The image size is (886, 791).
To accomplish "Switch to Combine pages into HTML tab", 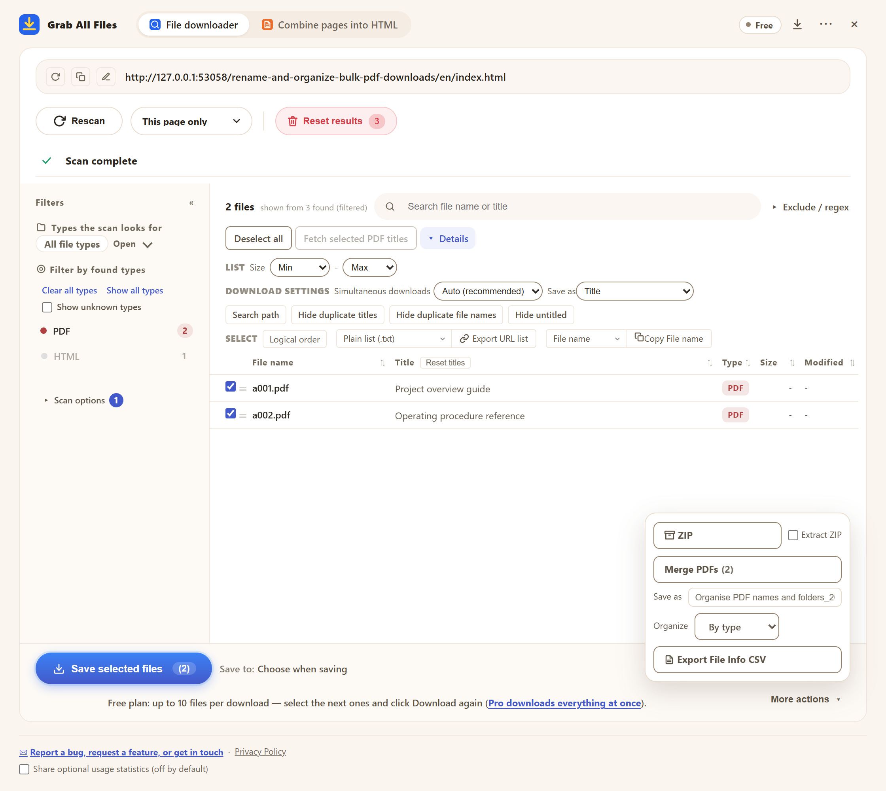I will point(329,25).
